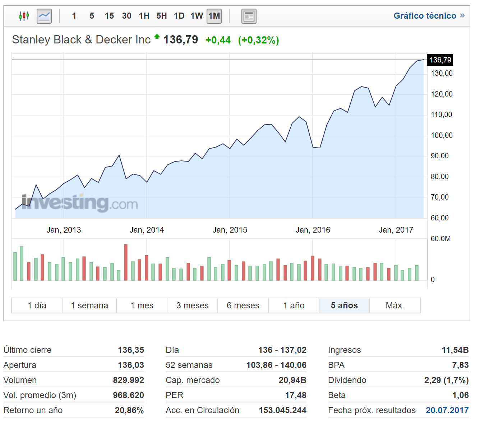Image resolution: width=480 pixels, height=425 pixels.
Task: Open next results date 20.07.2017 link
Action: tap(447, 410)
